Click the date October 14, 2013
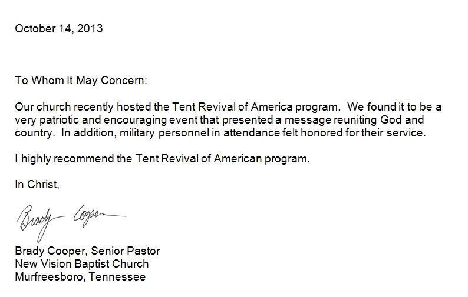Viewport: 468px width, 297px height. coord(59,29)
